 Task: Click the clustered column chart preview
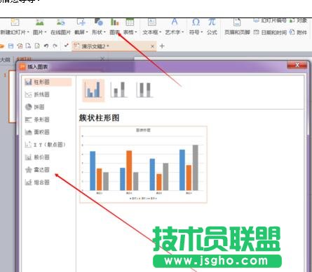[x=143, y=164]
